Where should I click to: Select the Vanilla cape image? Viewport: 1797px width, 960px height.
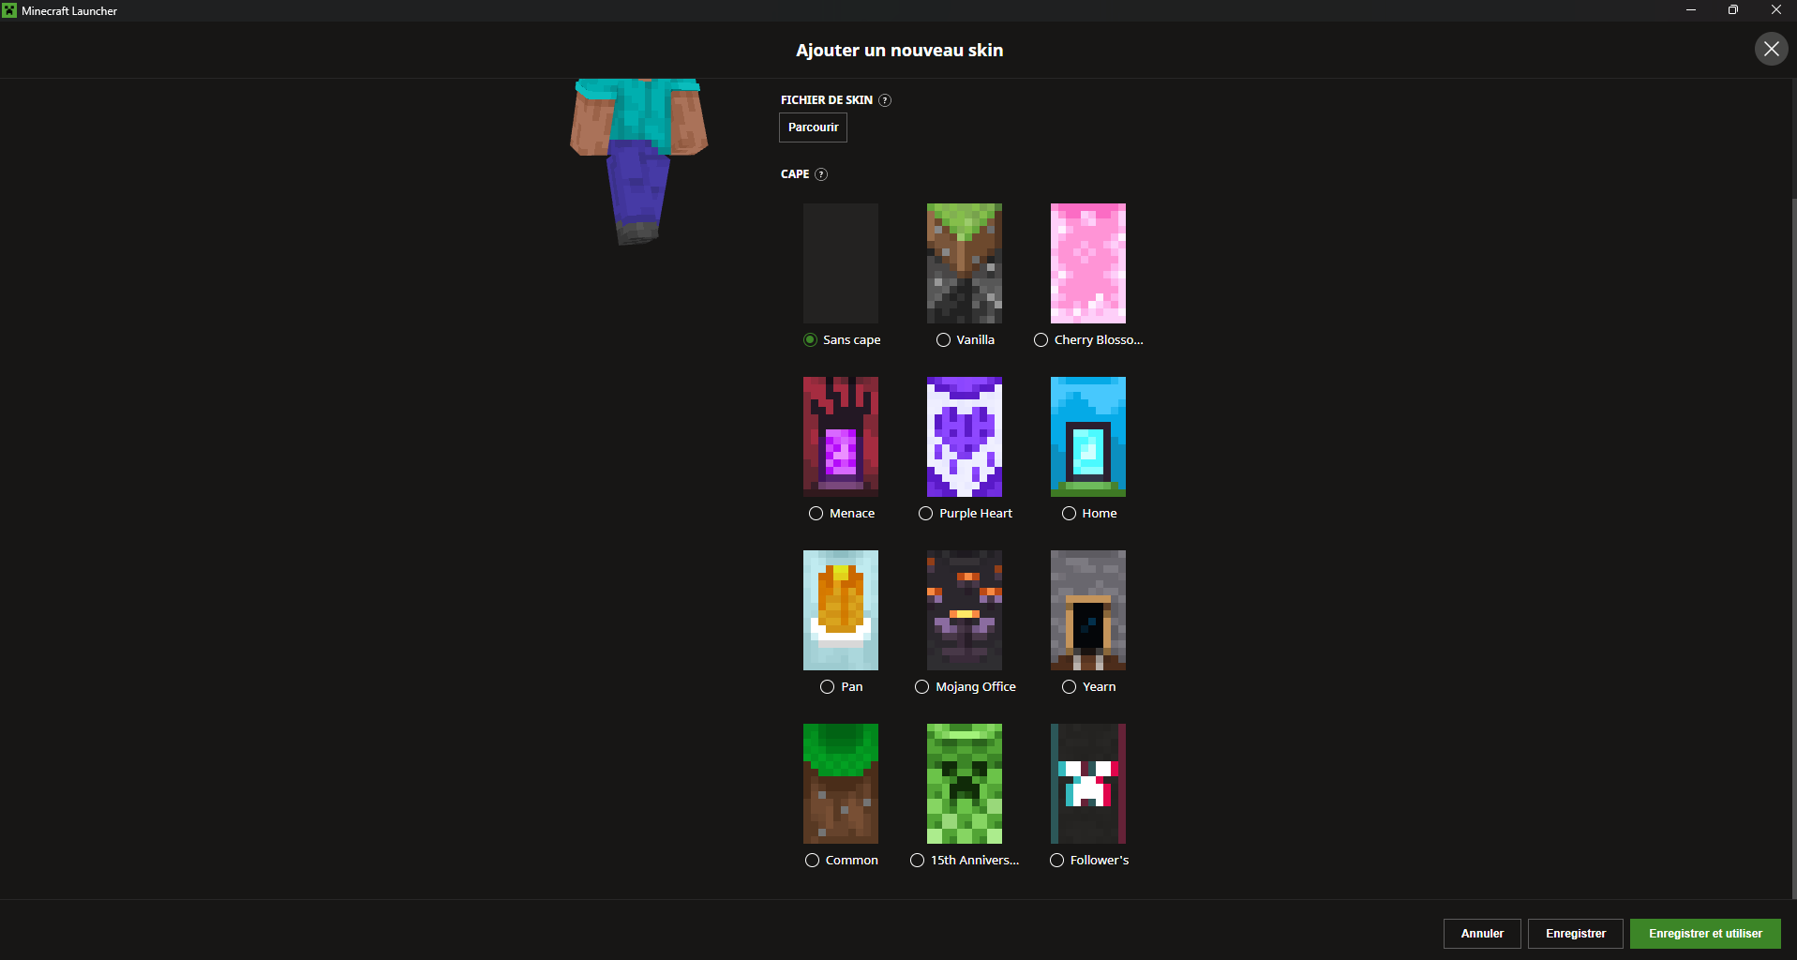[x=964, y=263]
